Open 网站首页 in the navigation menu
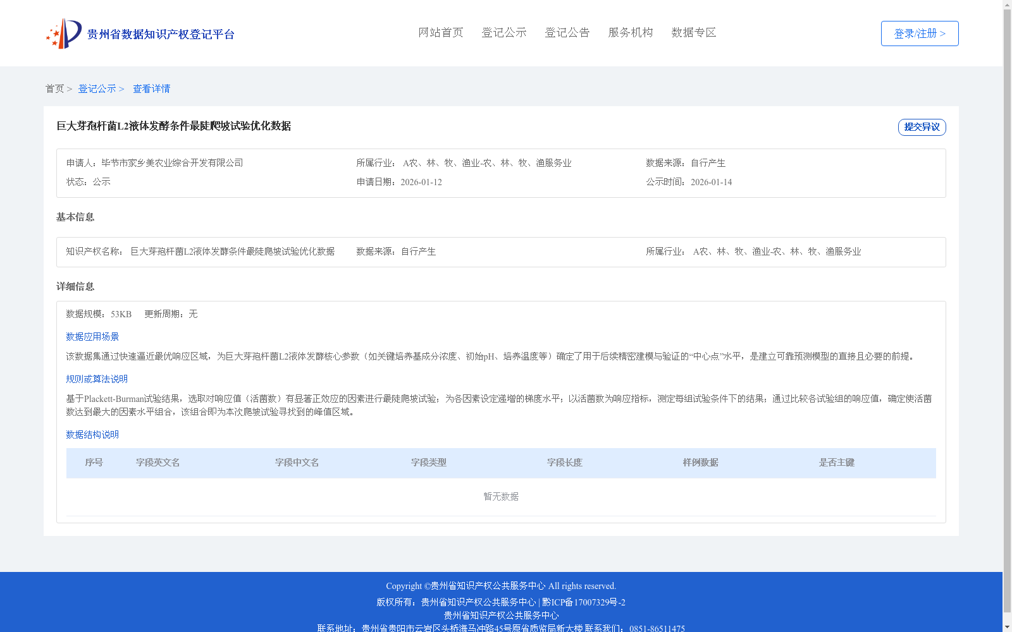Viewport: 1012px width, 632px height. coord(441,32)
